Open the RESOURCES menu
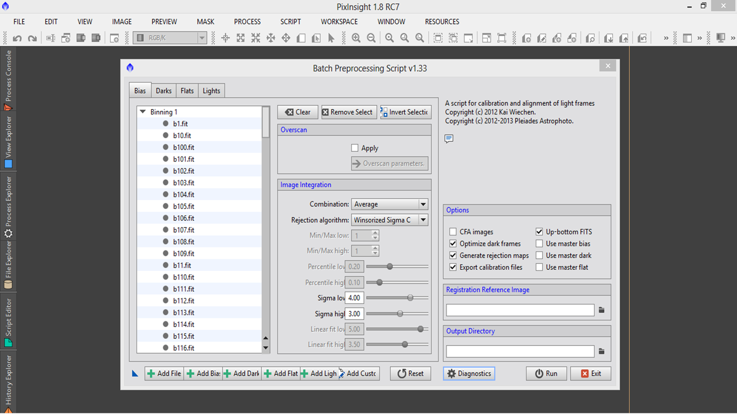 (442, 22)
